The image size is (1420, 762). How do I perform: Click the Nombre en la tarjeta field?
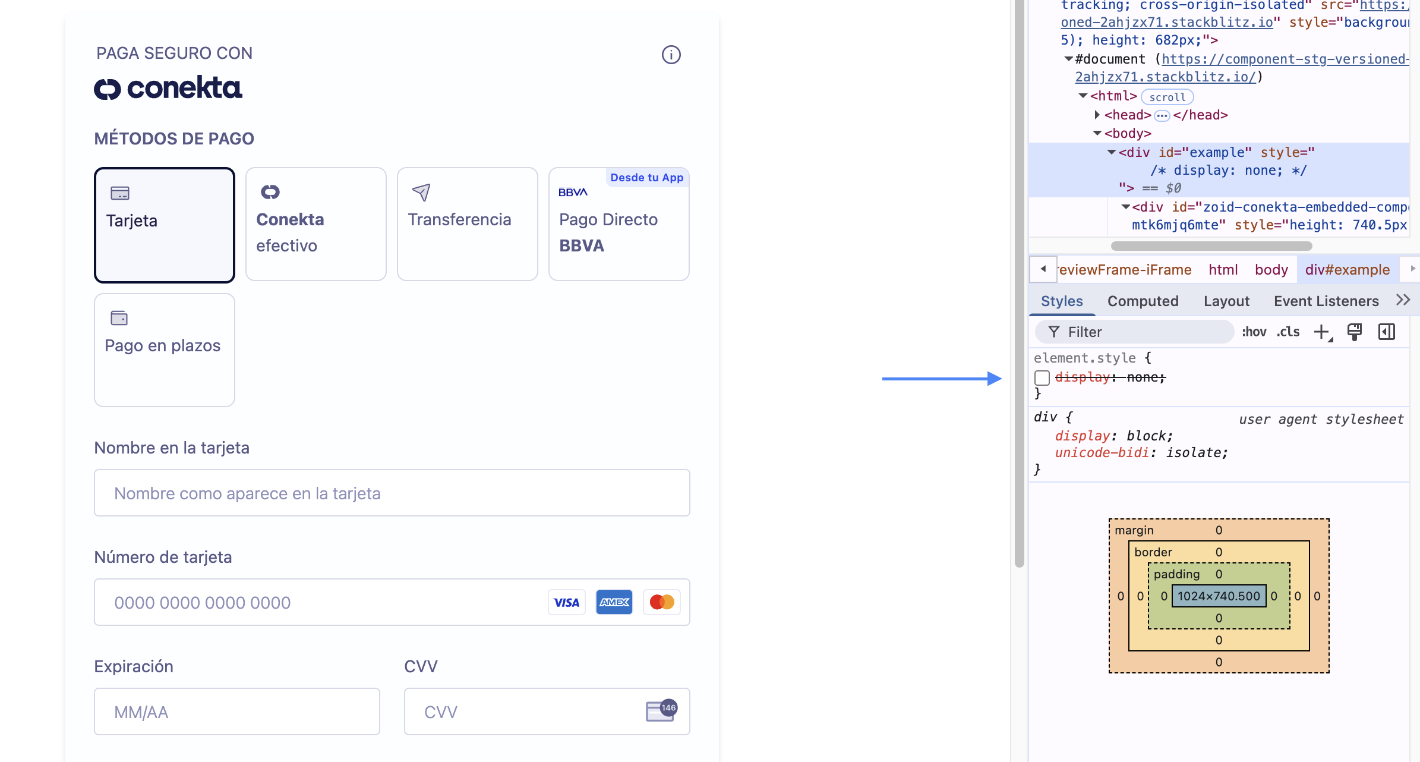[x=392, y=493]
